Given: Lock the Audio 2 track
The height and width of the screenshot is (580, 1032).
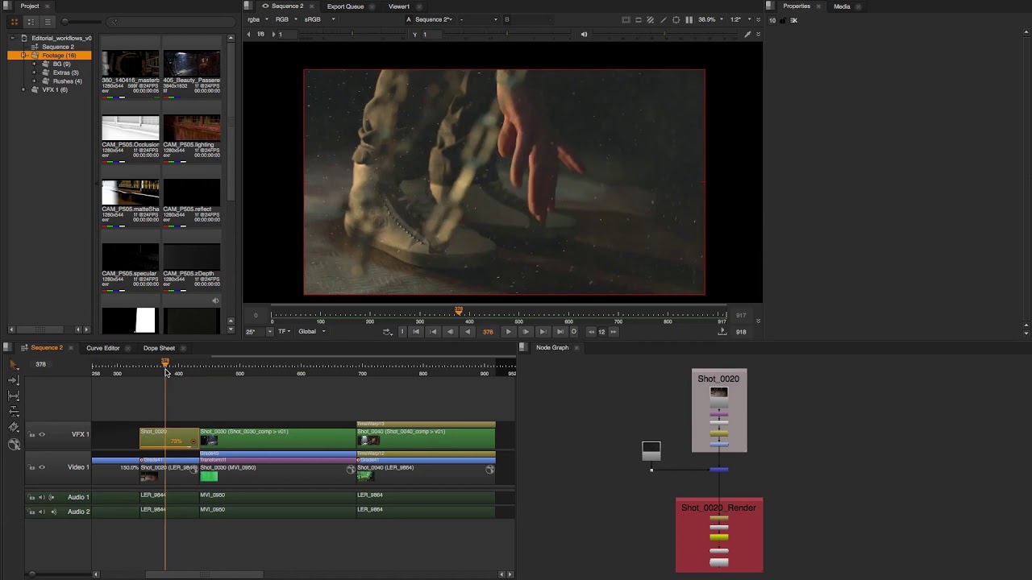Looking at the screenshot, I should [31, 512].
